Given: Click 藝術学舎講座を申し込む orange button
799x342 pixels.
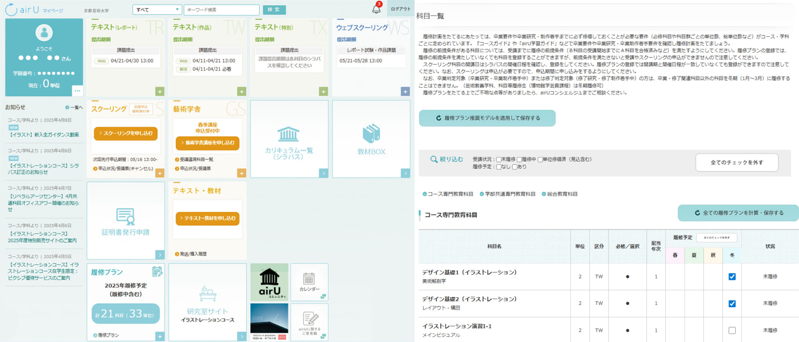Looking at the screenshot, I should coord(208,143).
